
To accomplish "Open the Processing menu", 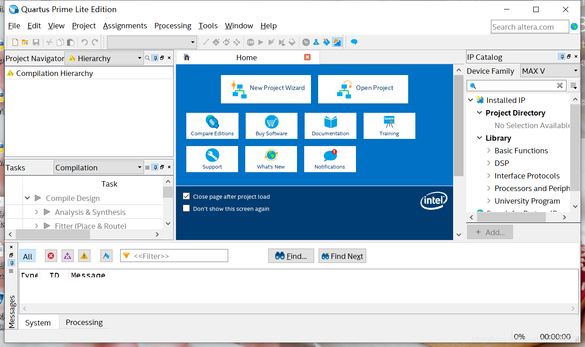I will 173,26.
